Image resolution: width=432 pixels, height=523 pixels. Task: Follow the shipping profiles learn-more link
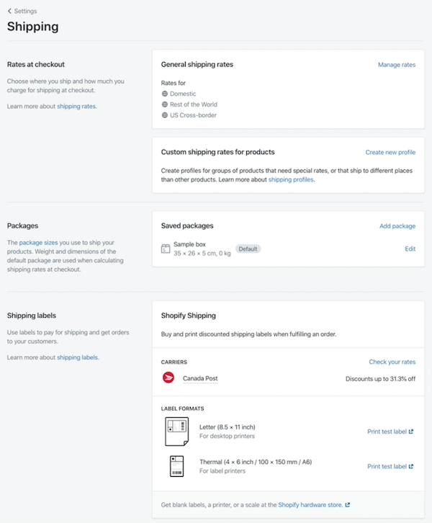291,180
